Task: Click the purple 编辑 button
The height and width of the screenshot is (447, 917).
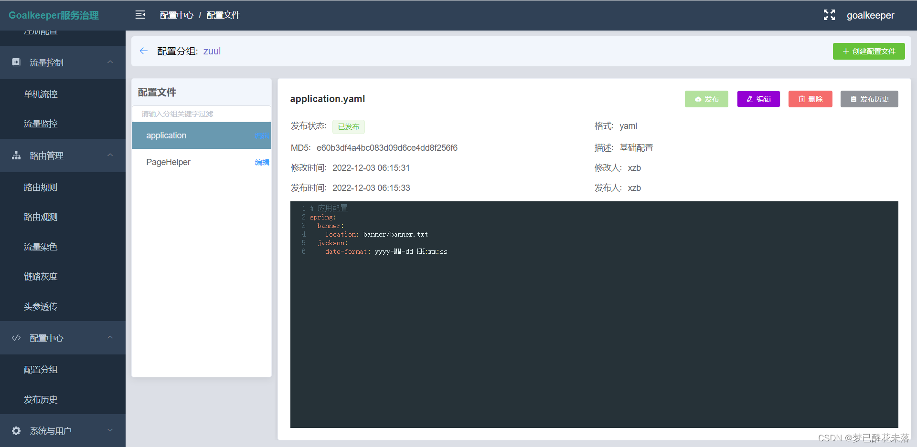Action: [758, 99]
